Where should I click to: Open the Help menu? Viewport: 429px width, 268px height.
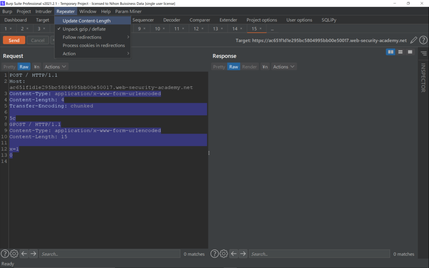coord(106,11)
